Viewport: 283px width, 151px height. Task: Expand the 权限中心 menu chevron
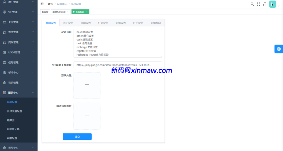pos(33,147)
